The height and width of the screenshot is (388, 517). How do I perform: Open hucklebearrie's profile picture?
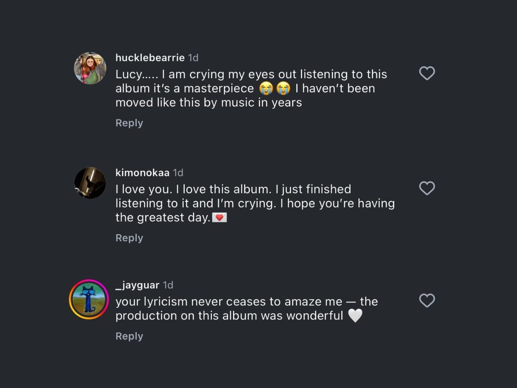pyautogui.click(x=90, y=68)
